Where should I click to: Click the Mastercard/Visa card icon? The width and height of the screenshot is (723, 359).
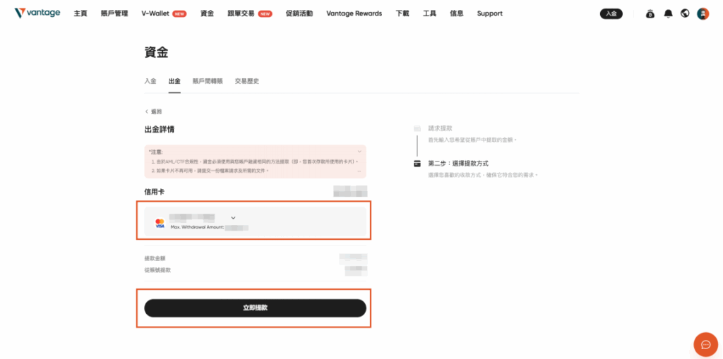point(160,224)
